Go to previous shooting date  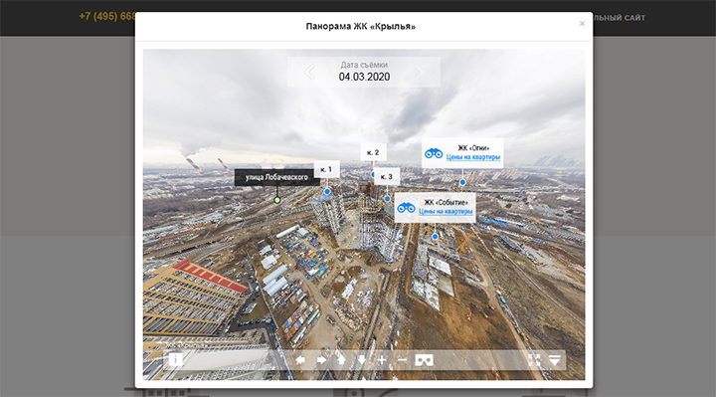coord(309,72)
